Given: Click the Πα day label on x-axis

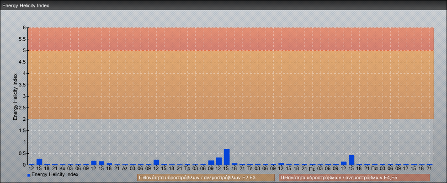Looking at the screenshot, I should 375,169.
